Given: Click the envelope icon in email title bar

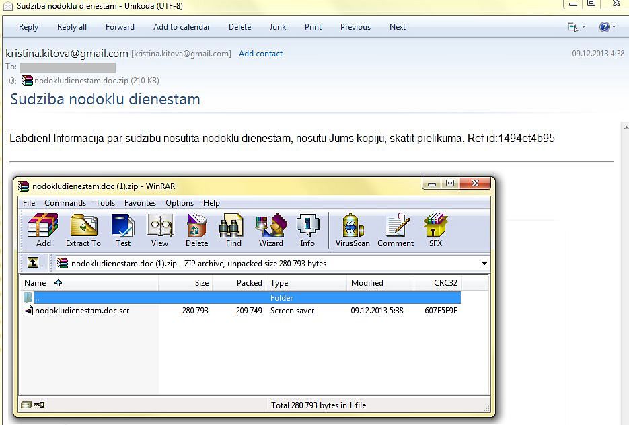Looking at the screenshot, I should click(8, 6).
